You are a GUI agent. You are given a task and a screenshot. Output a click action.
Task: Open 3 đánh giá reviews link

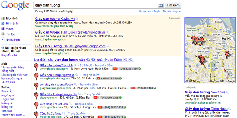[x=86, y=65]
